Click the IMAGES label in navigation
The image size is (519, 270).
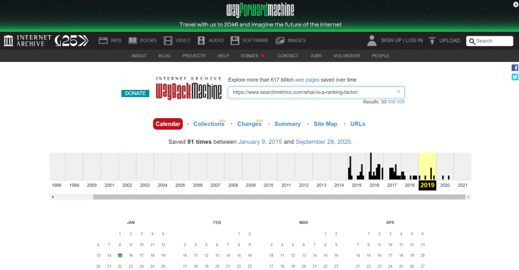[x=296, y=40]
